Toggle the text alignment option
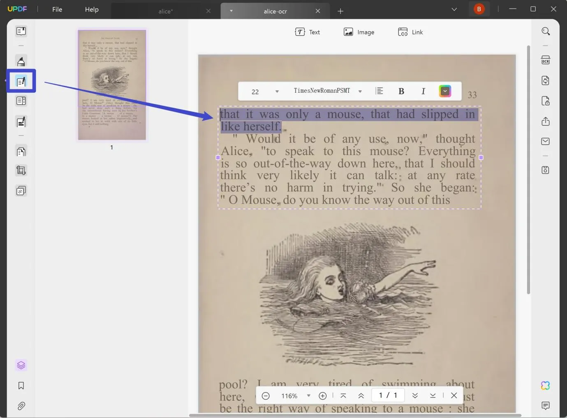This screenshot has width=567, height=418. click(380, 91)
